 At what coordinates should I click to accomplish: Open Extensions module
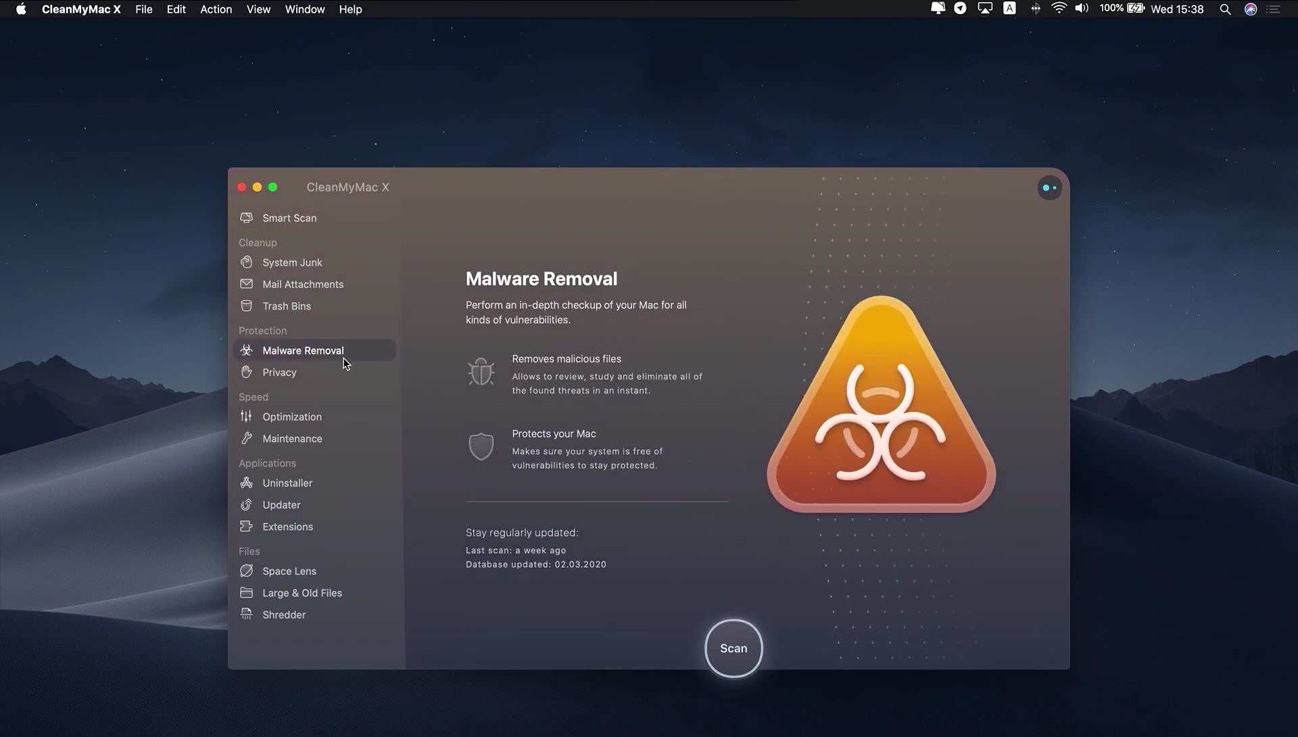(x=315, y=526)
